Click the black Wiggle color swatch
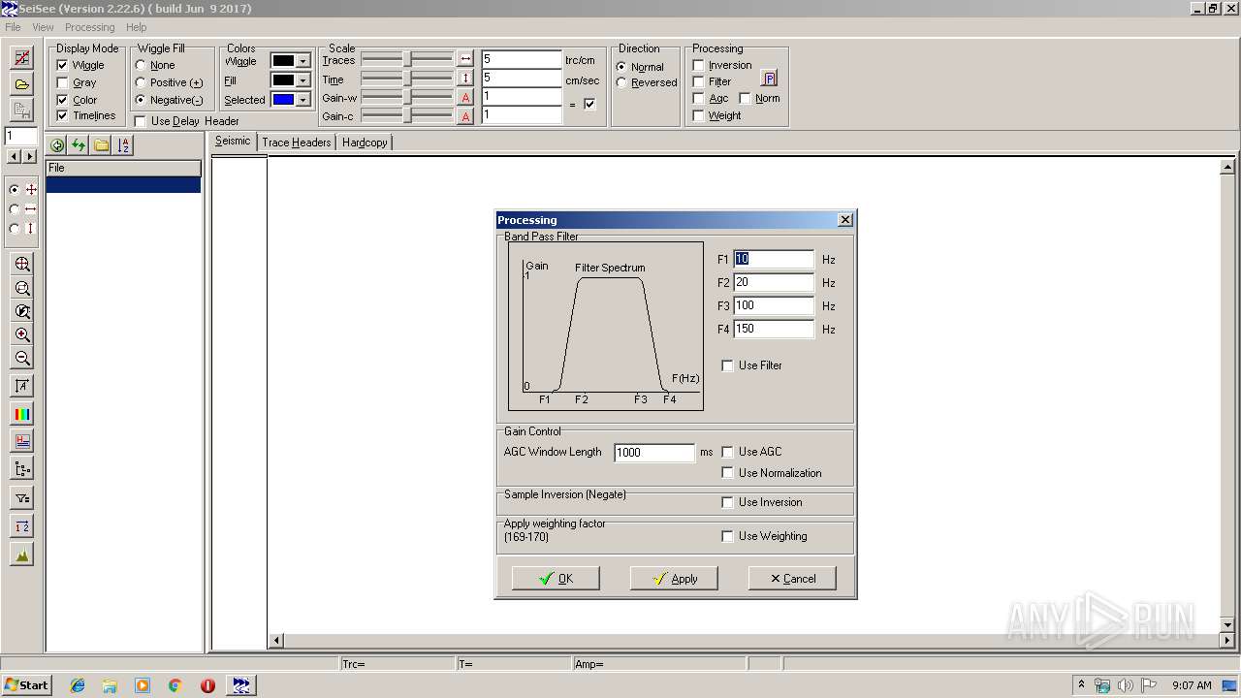The height and width of the screenshot is (698, 1241). [283, 61]
